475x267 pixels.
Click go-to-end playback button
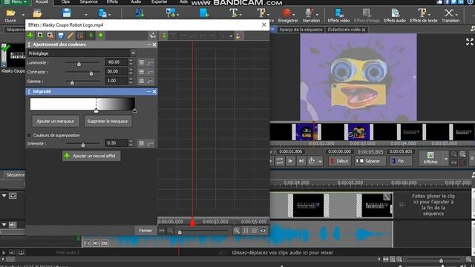pos(301,161)
